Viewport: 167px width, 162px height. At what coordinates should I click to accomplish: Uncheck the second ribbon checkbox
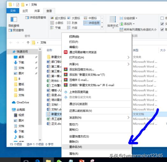coord(162,24)
